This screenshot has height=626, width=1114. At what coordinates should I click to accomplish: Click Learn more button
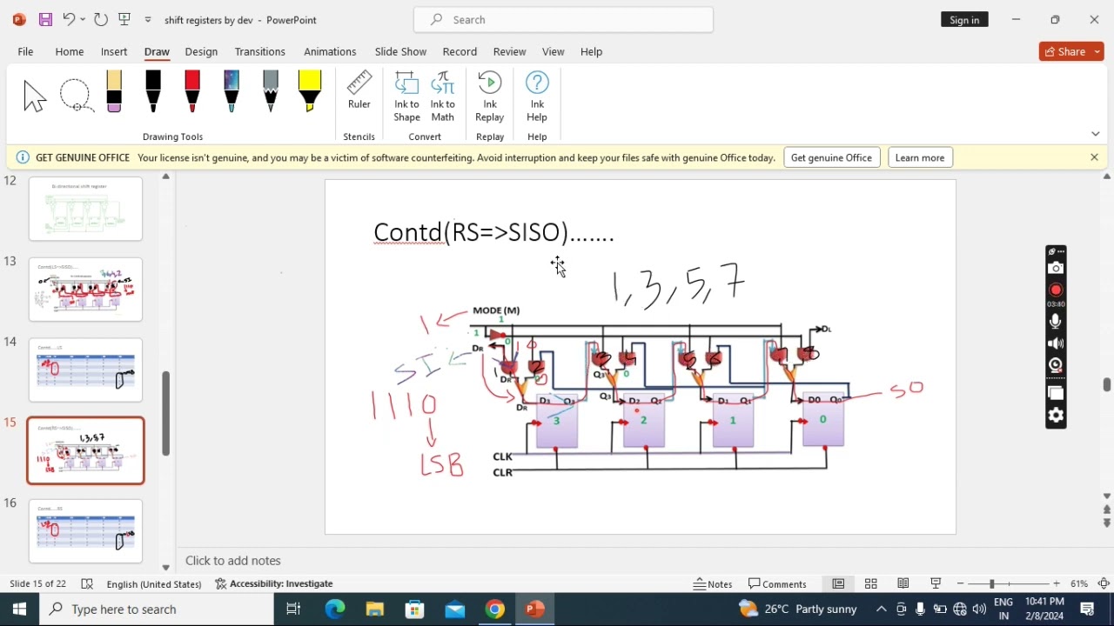(x=920, y=157)
